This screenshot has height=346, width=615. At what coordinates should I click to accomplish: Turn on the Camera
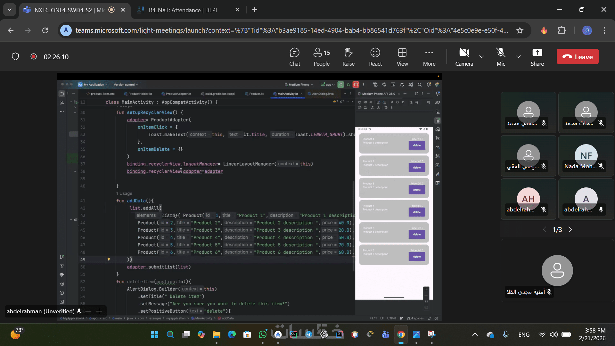[464, 57]
